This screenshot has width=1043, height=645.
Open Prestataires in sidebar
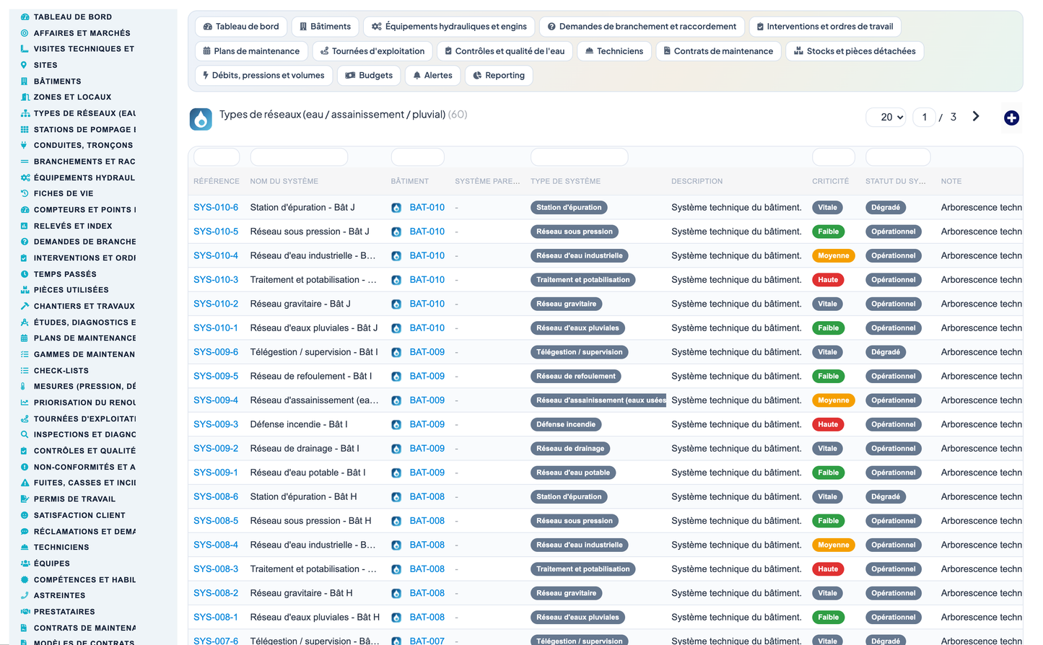click(64, 612)
